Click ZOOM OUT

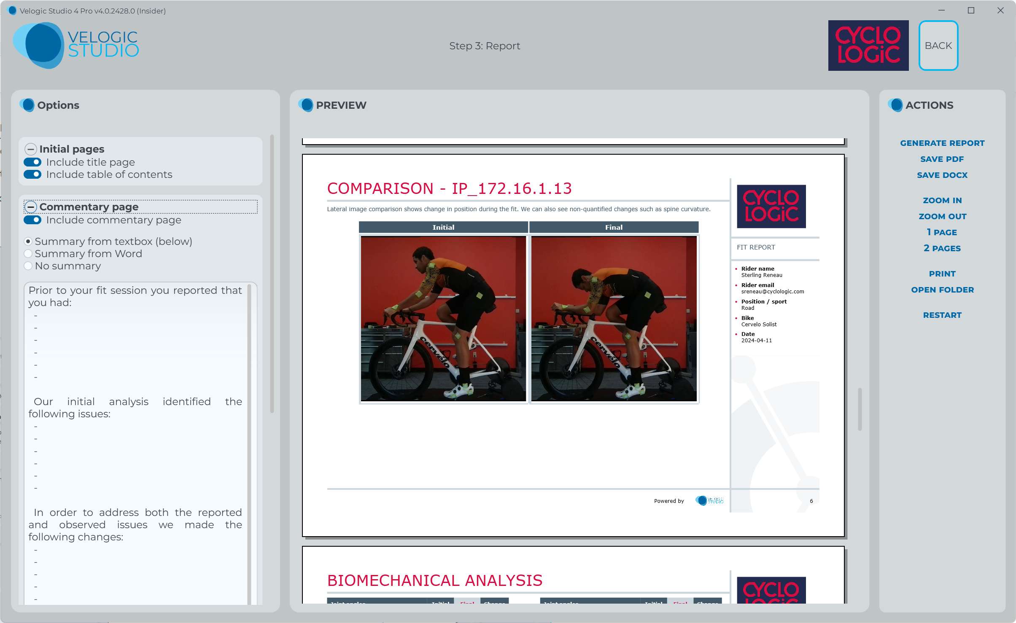coord(942,217)
